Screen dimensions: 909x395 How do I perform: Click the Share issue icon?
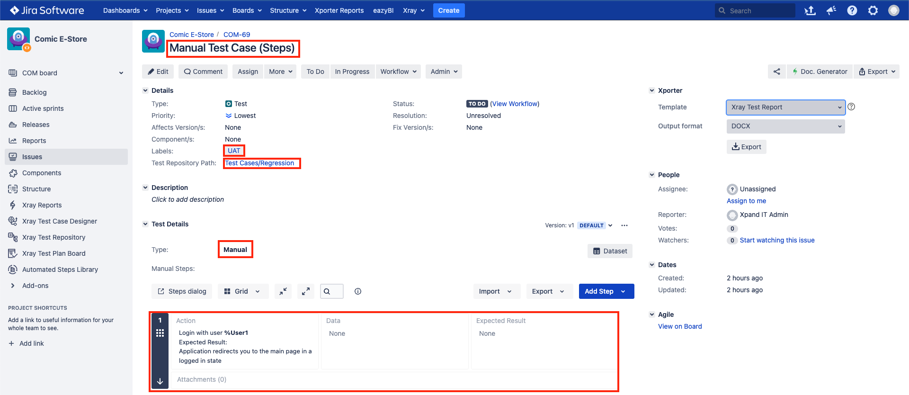click(777, 72)
